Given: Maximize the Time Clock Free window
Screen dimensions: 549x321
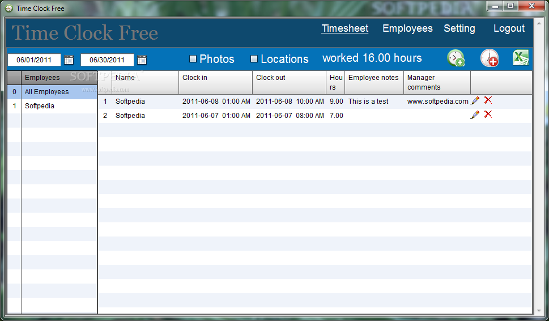Looking at the screenshot, I should [x=510, y=6].
